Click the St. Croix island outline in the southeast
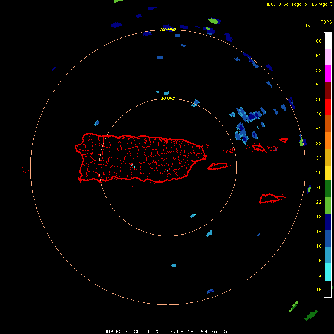 (x=273, y=199)
